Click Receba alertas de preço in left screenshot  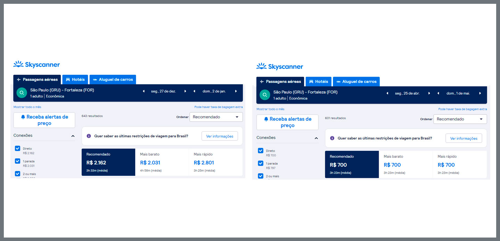44,120
